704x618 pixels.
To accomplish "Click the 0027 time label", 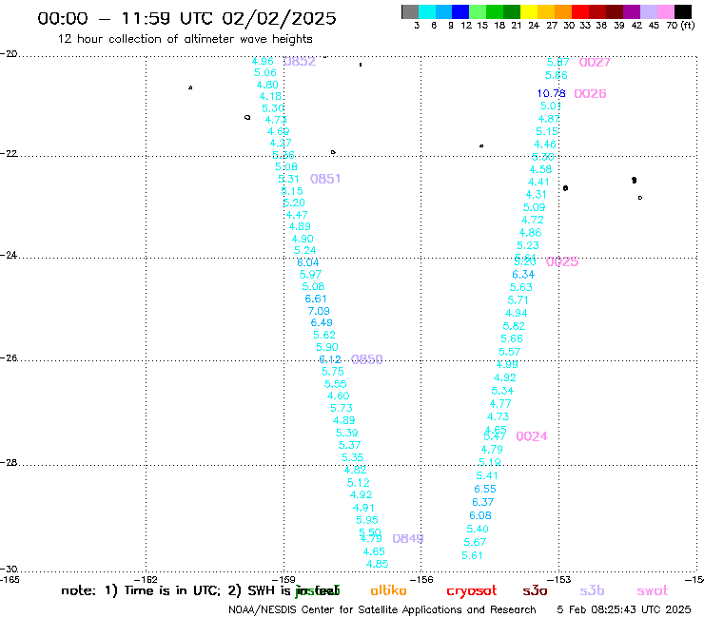I will coord(595,62).
